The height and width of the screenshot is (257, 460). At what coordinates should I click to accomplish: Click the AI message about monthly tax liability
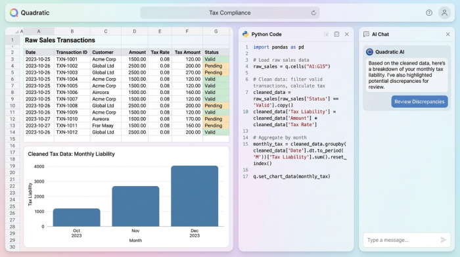tap(407, 75)
